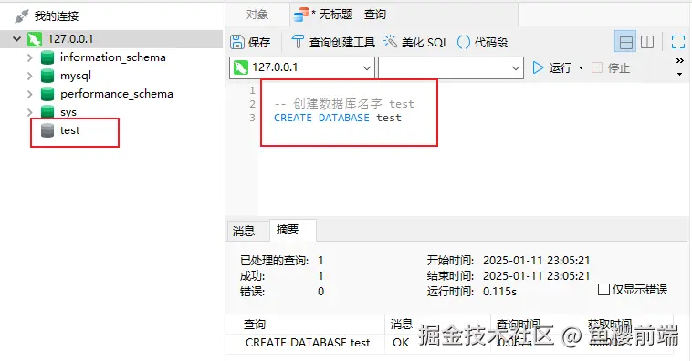This screenshot has height=361, width=692.
Task: Open 查询创建工具
Action: 333,42
